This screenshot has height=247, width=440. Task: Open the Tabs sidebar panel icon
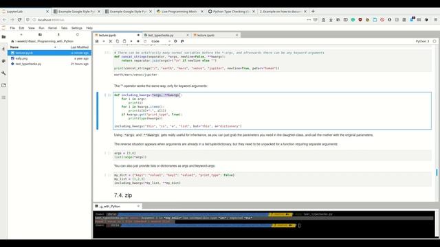[x=3, y=85]
